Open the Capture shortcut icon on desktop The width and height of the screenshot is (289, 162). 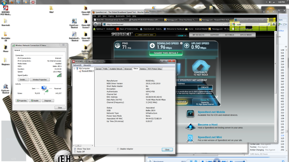(x=5, y=89)
